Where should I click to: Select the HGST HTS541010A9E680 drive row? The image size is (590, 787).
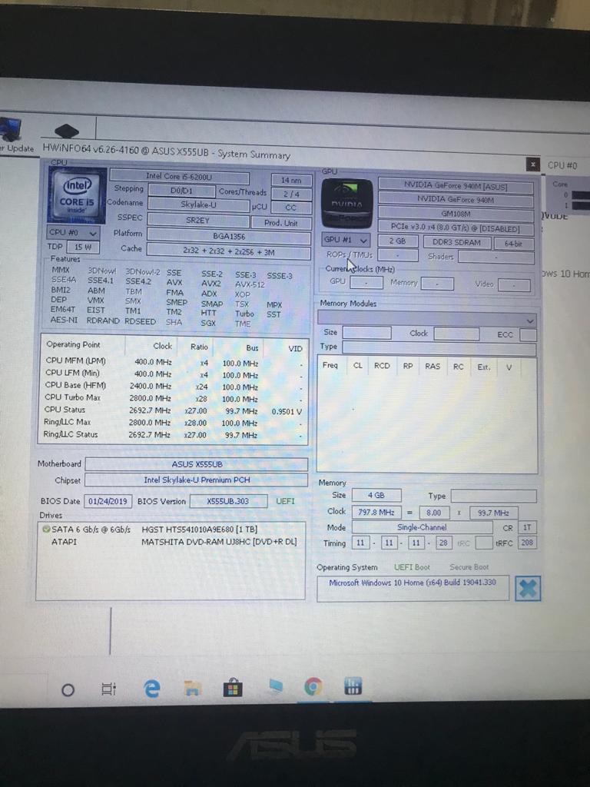pyautogui.click(x=171, y=529)
